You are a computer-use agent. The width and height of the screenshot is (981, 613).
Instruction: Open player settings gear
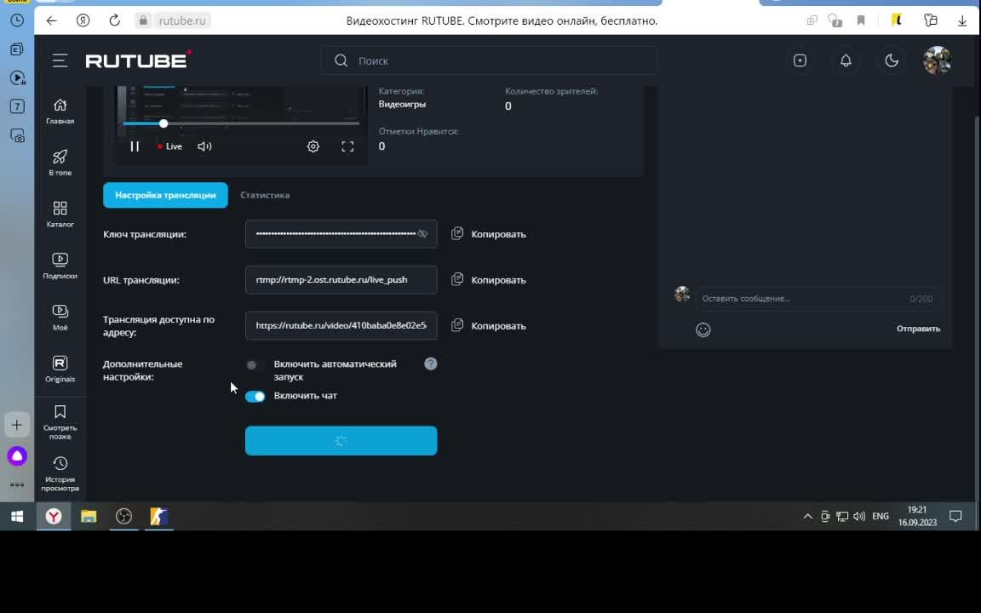313,146
